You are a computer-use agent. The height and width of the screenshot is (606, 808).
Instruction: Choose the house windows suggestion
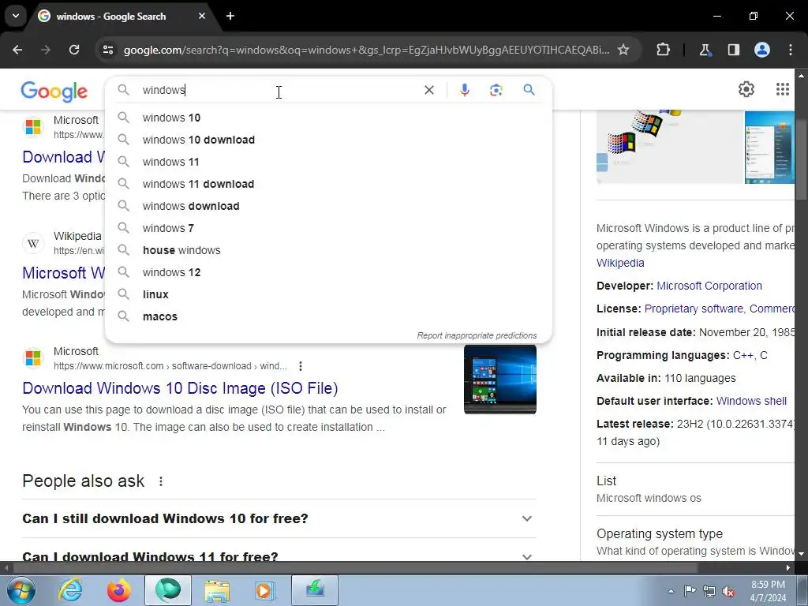328,250
